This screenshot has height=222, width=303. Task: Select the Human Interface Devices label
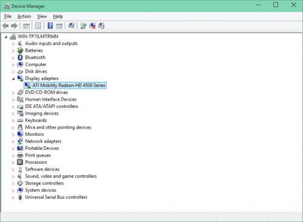51,99
